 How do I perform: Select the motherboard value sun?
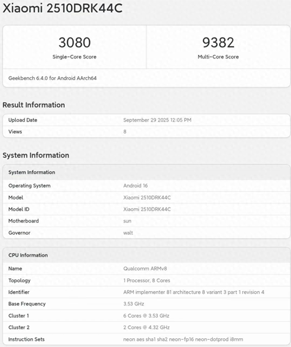click(x=127, y=221)
